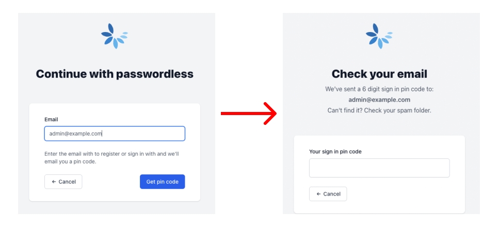The width and height of the screenshot is (499, 227).
Task: Focus the Email input with admin@example.com
Action: [115, 134]
